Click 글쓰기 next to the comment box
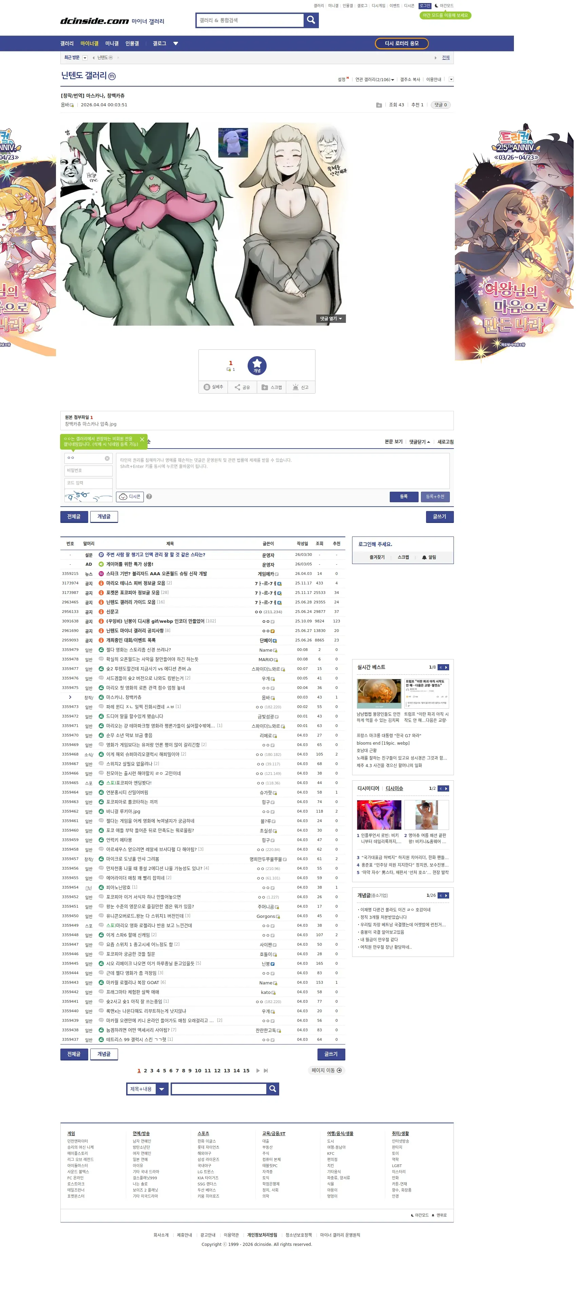The width and height of the screenshot is (577, 1308). tap(440, 516)
